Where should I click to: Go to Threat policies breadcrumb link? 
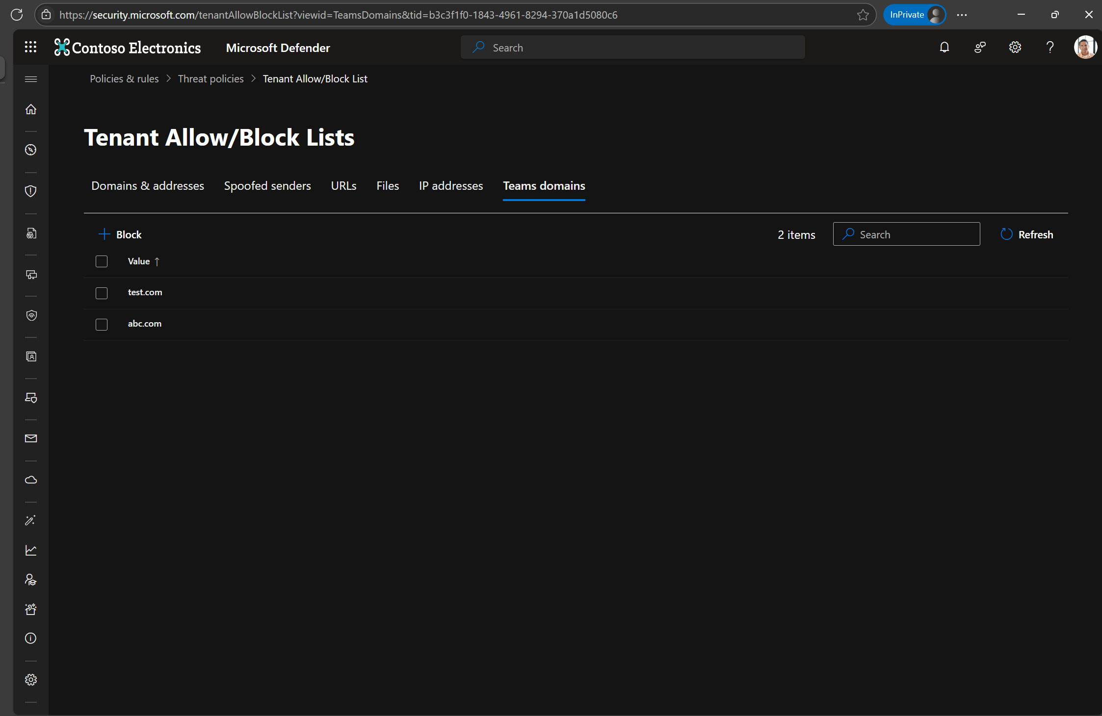(x=210, y=79)
